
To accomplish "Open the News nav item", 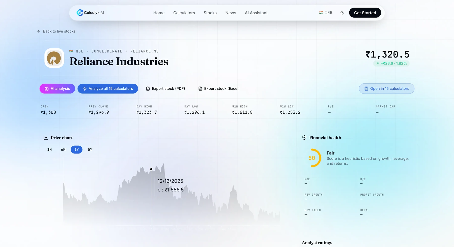I will (231, 13).
